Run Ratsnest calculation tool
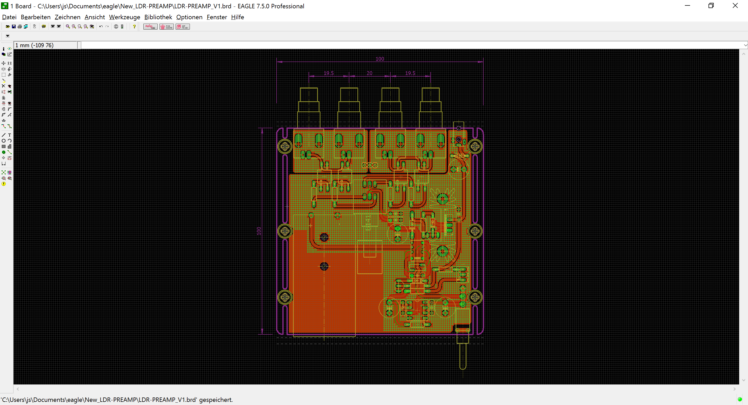748x405 pixels. (x=3, y=172)
